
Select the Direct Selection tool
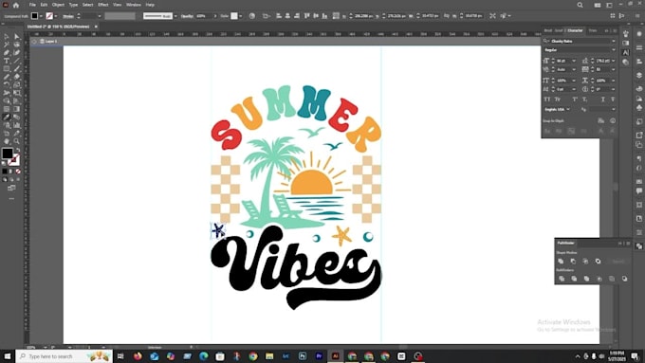tap(16, 37)
